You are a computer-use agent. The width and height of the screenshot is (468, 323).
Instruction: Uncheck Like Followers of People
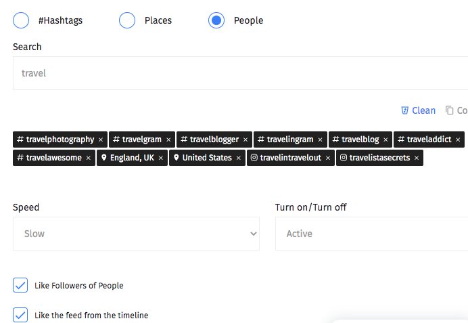20,285
